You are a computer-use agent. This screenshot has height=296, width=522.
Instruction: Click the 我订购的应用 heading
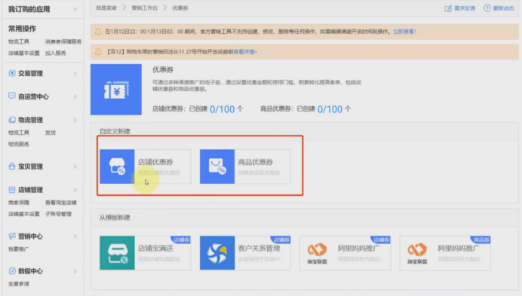pyautogui.click(x=29, y=9)
